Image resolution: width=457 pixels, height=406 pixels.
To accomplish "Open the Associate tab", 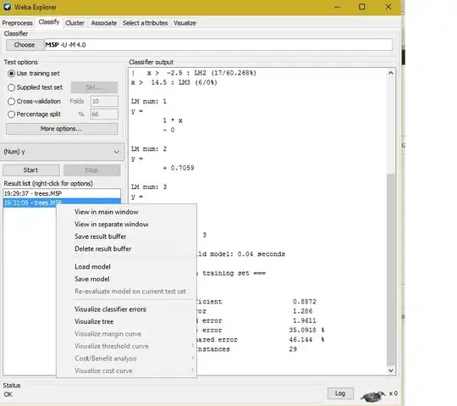I will [x=104, y=23].
